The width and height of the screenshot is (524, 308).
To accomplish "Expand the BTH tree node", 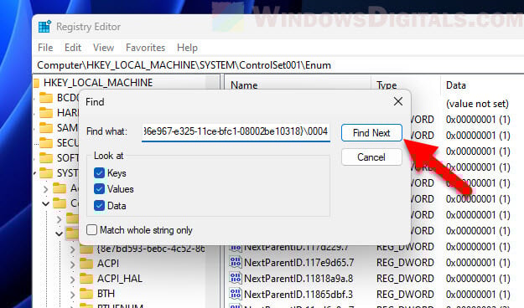I will [72, 295].
